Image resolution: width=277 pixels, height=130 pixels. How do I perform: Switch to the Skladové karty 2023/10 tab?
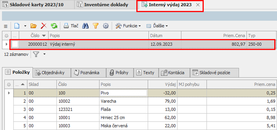(x=37, y=5)
